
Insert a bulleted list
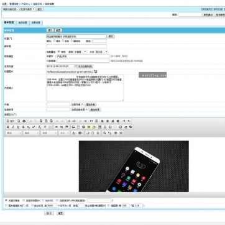pyautogui.click(x=74, y=121)
